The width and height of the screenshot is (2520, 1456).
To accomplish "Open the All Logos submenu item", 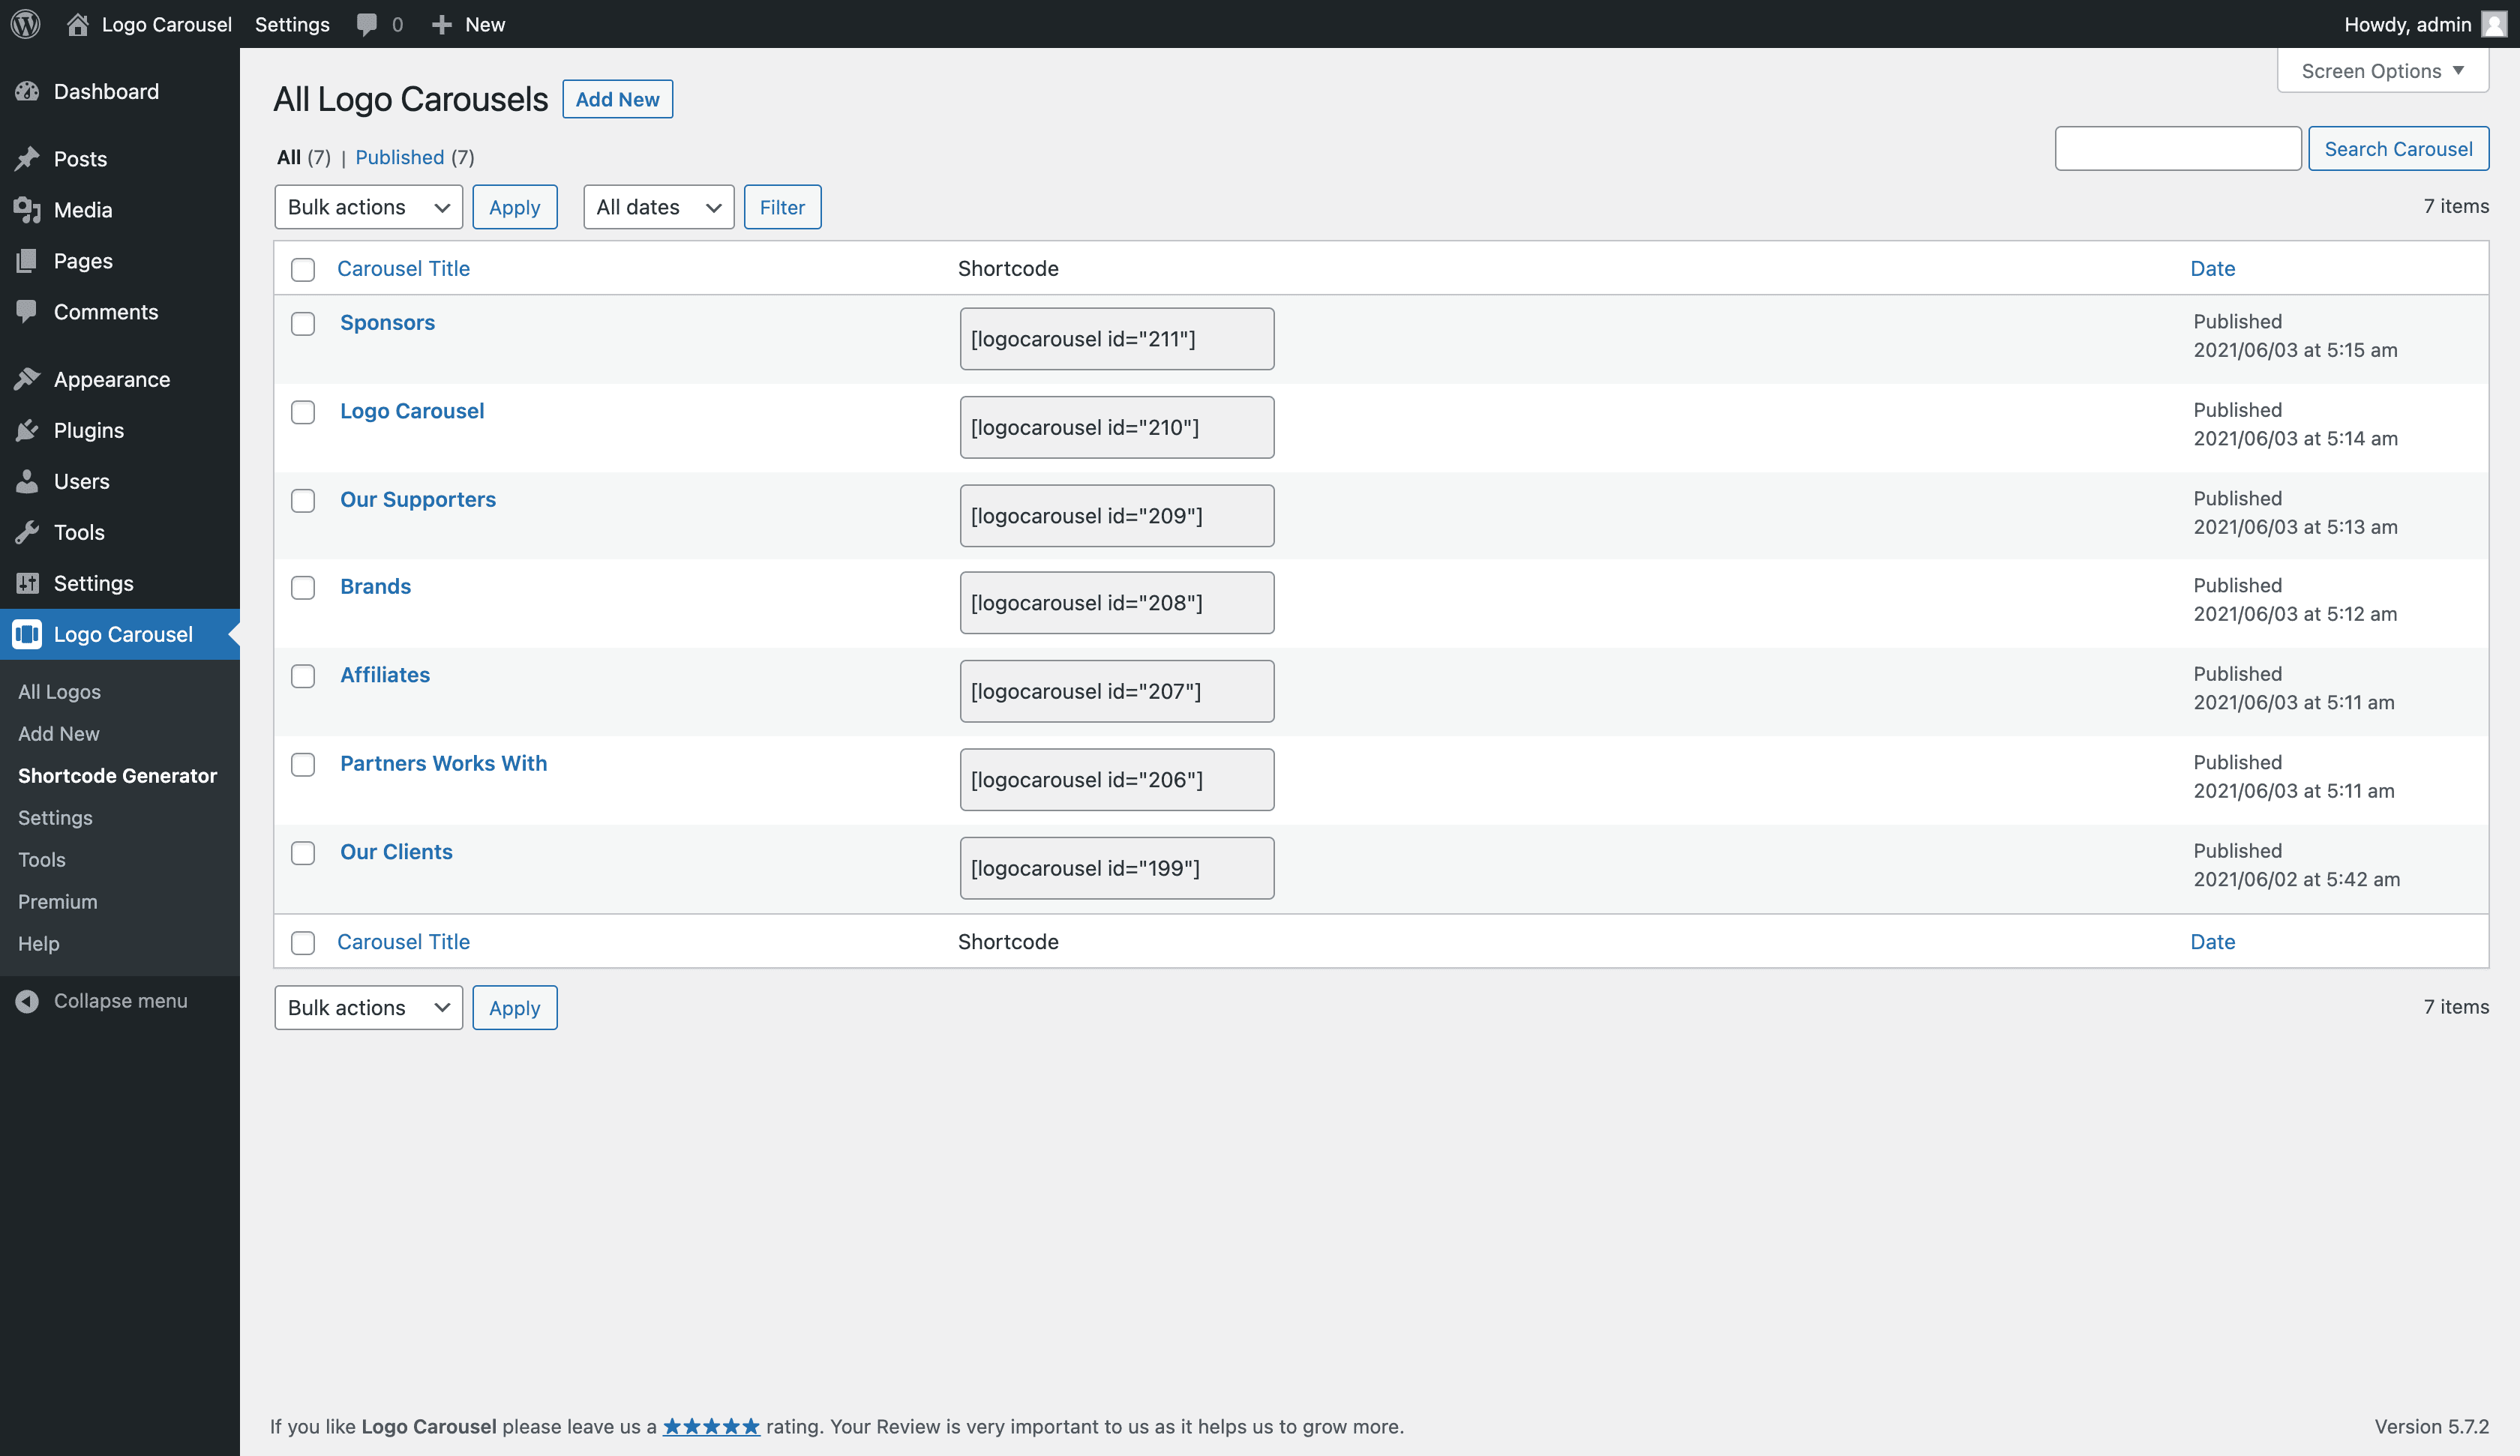I will coord(59,690).
